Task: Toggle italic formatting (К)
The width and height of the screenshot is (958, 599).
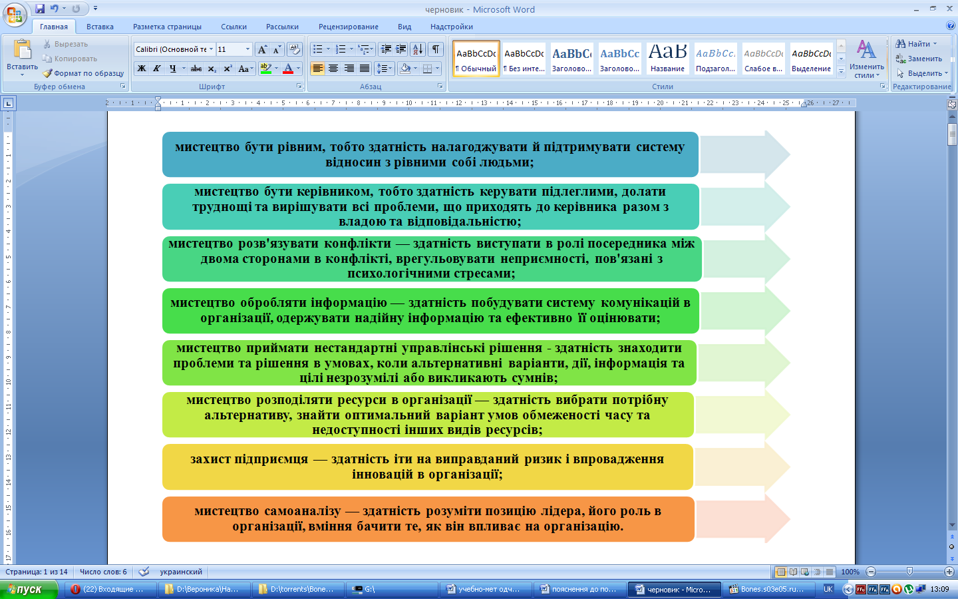Action: coord(157,69)
